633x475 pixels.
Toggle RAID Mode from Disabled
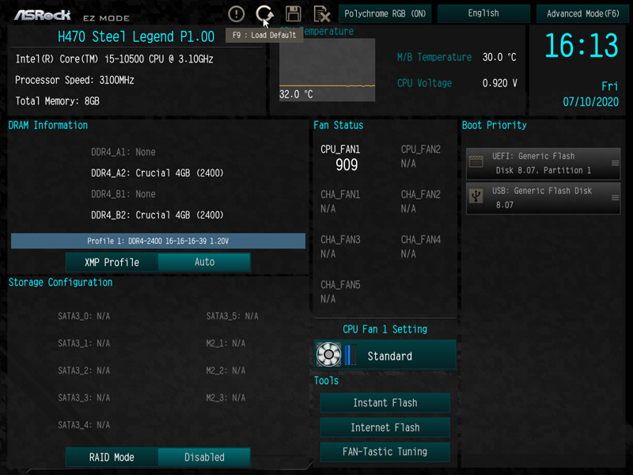[x=204, y=458]
